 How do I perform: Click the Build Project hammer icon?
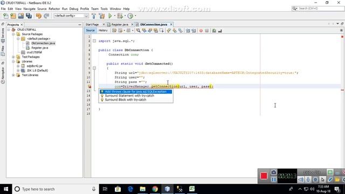(x=94, y=16)
